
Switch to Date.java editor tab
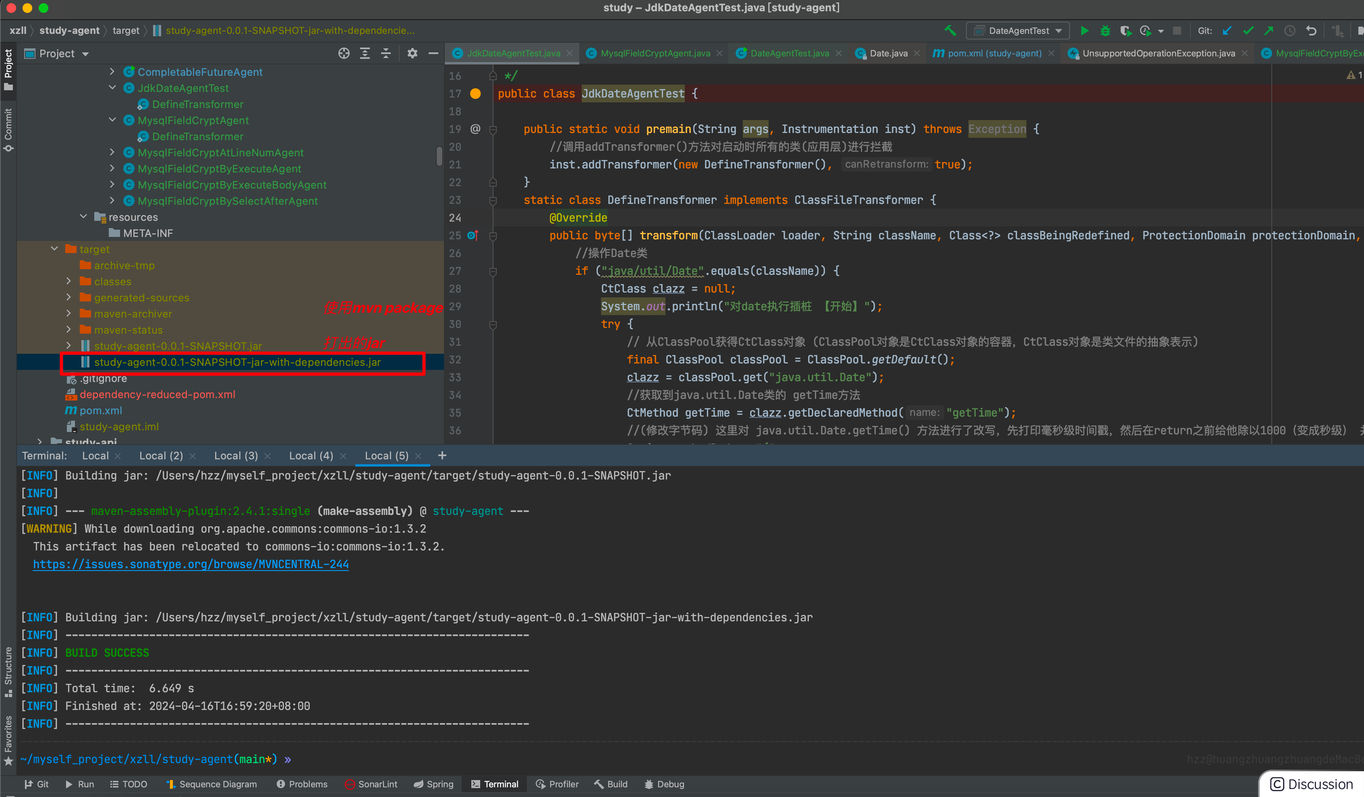888,53
